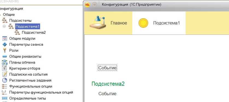This screenshot has height=102, width=229.
Task: Open the focused Событие command link
Action: pyautogui.click(x=107, y=68)
